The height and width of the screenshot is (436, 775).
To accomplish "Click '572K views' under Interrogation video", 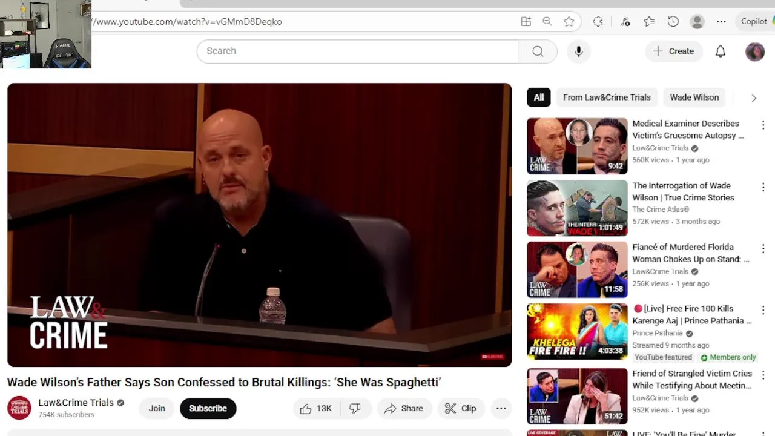I will [x=651, y=222].
